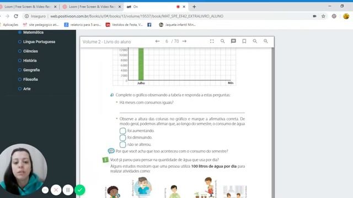353x198 pixels.
Task: Open the 'site pedagogico' bookmark
Action: (x=41, y=25)
